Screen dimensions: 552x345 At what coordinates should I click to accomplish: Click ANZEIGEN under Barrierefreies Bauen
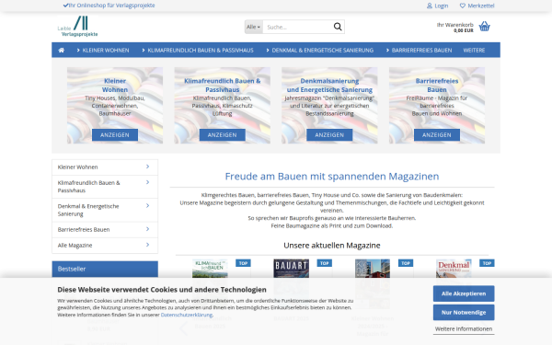[437, 135]
